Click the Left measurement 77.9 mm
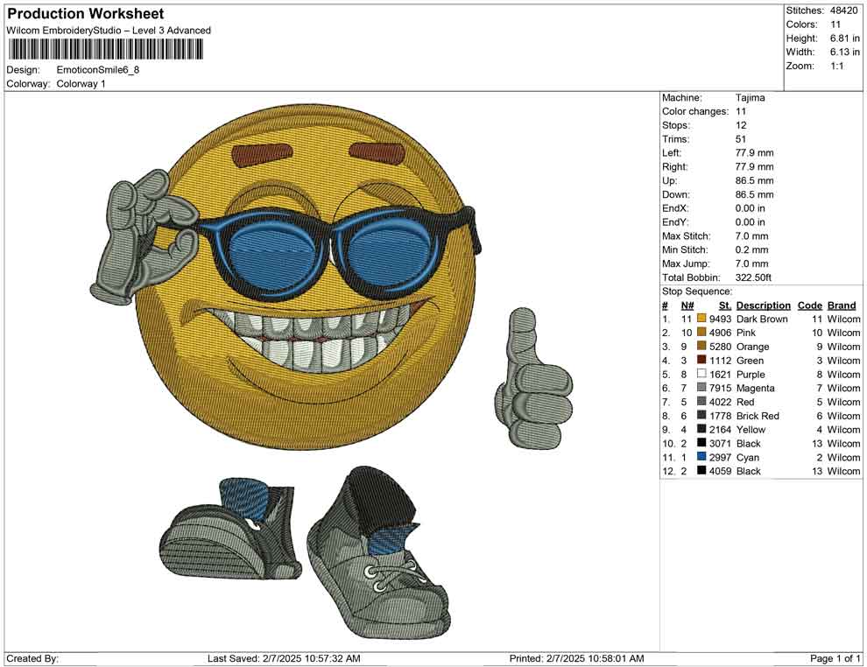The width and height of the screenshot is (867, 667). (755, 153)
